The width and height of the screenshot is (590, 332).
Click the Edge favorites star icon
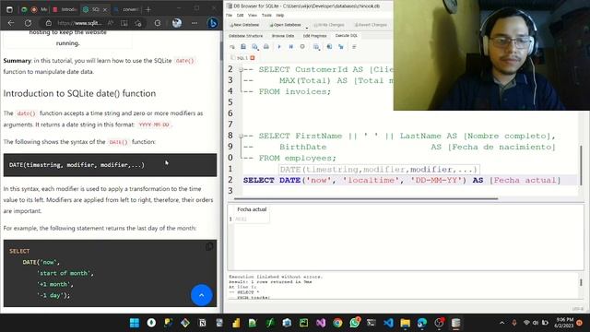click(x=138, y=23)
